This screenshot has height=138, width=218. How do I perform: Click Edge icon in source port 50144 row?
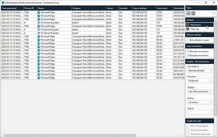39,36
